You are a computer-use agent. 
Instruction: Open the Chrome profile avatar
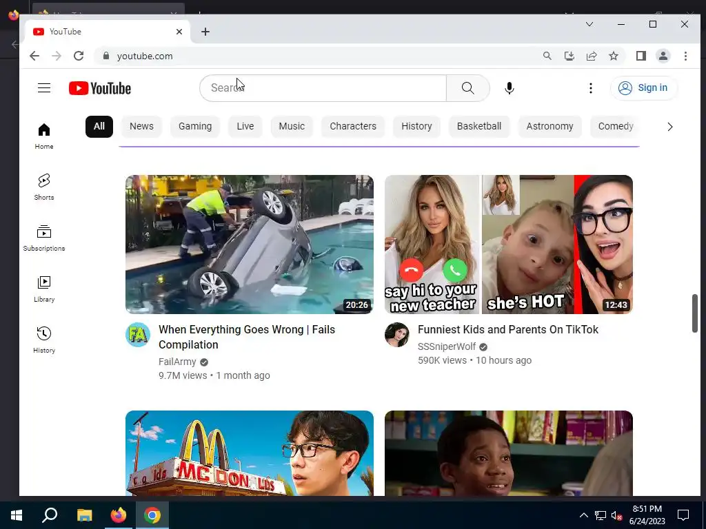[663, 56]
